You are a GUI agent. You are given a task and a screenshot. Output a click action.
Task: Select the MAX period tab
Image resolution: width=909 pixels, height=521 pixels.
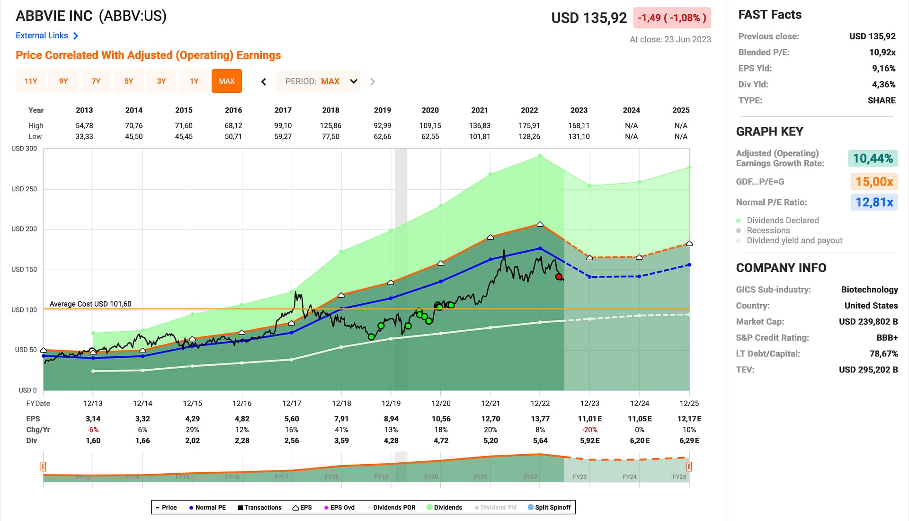point(227,81)
